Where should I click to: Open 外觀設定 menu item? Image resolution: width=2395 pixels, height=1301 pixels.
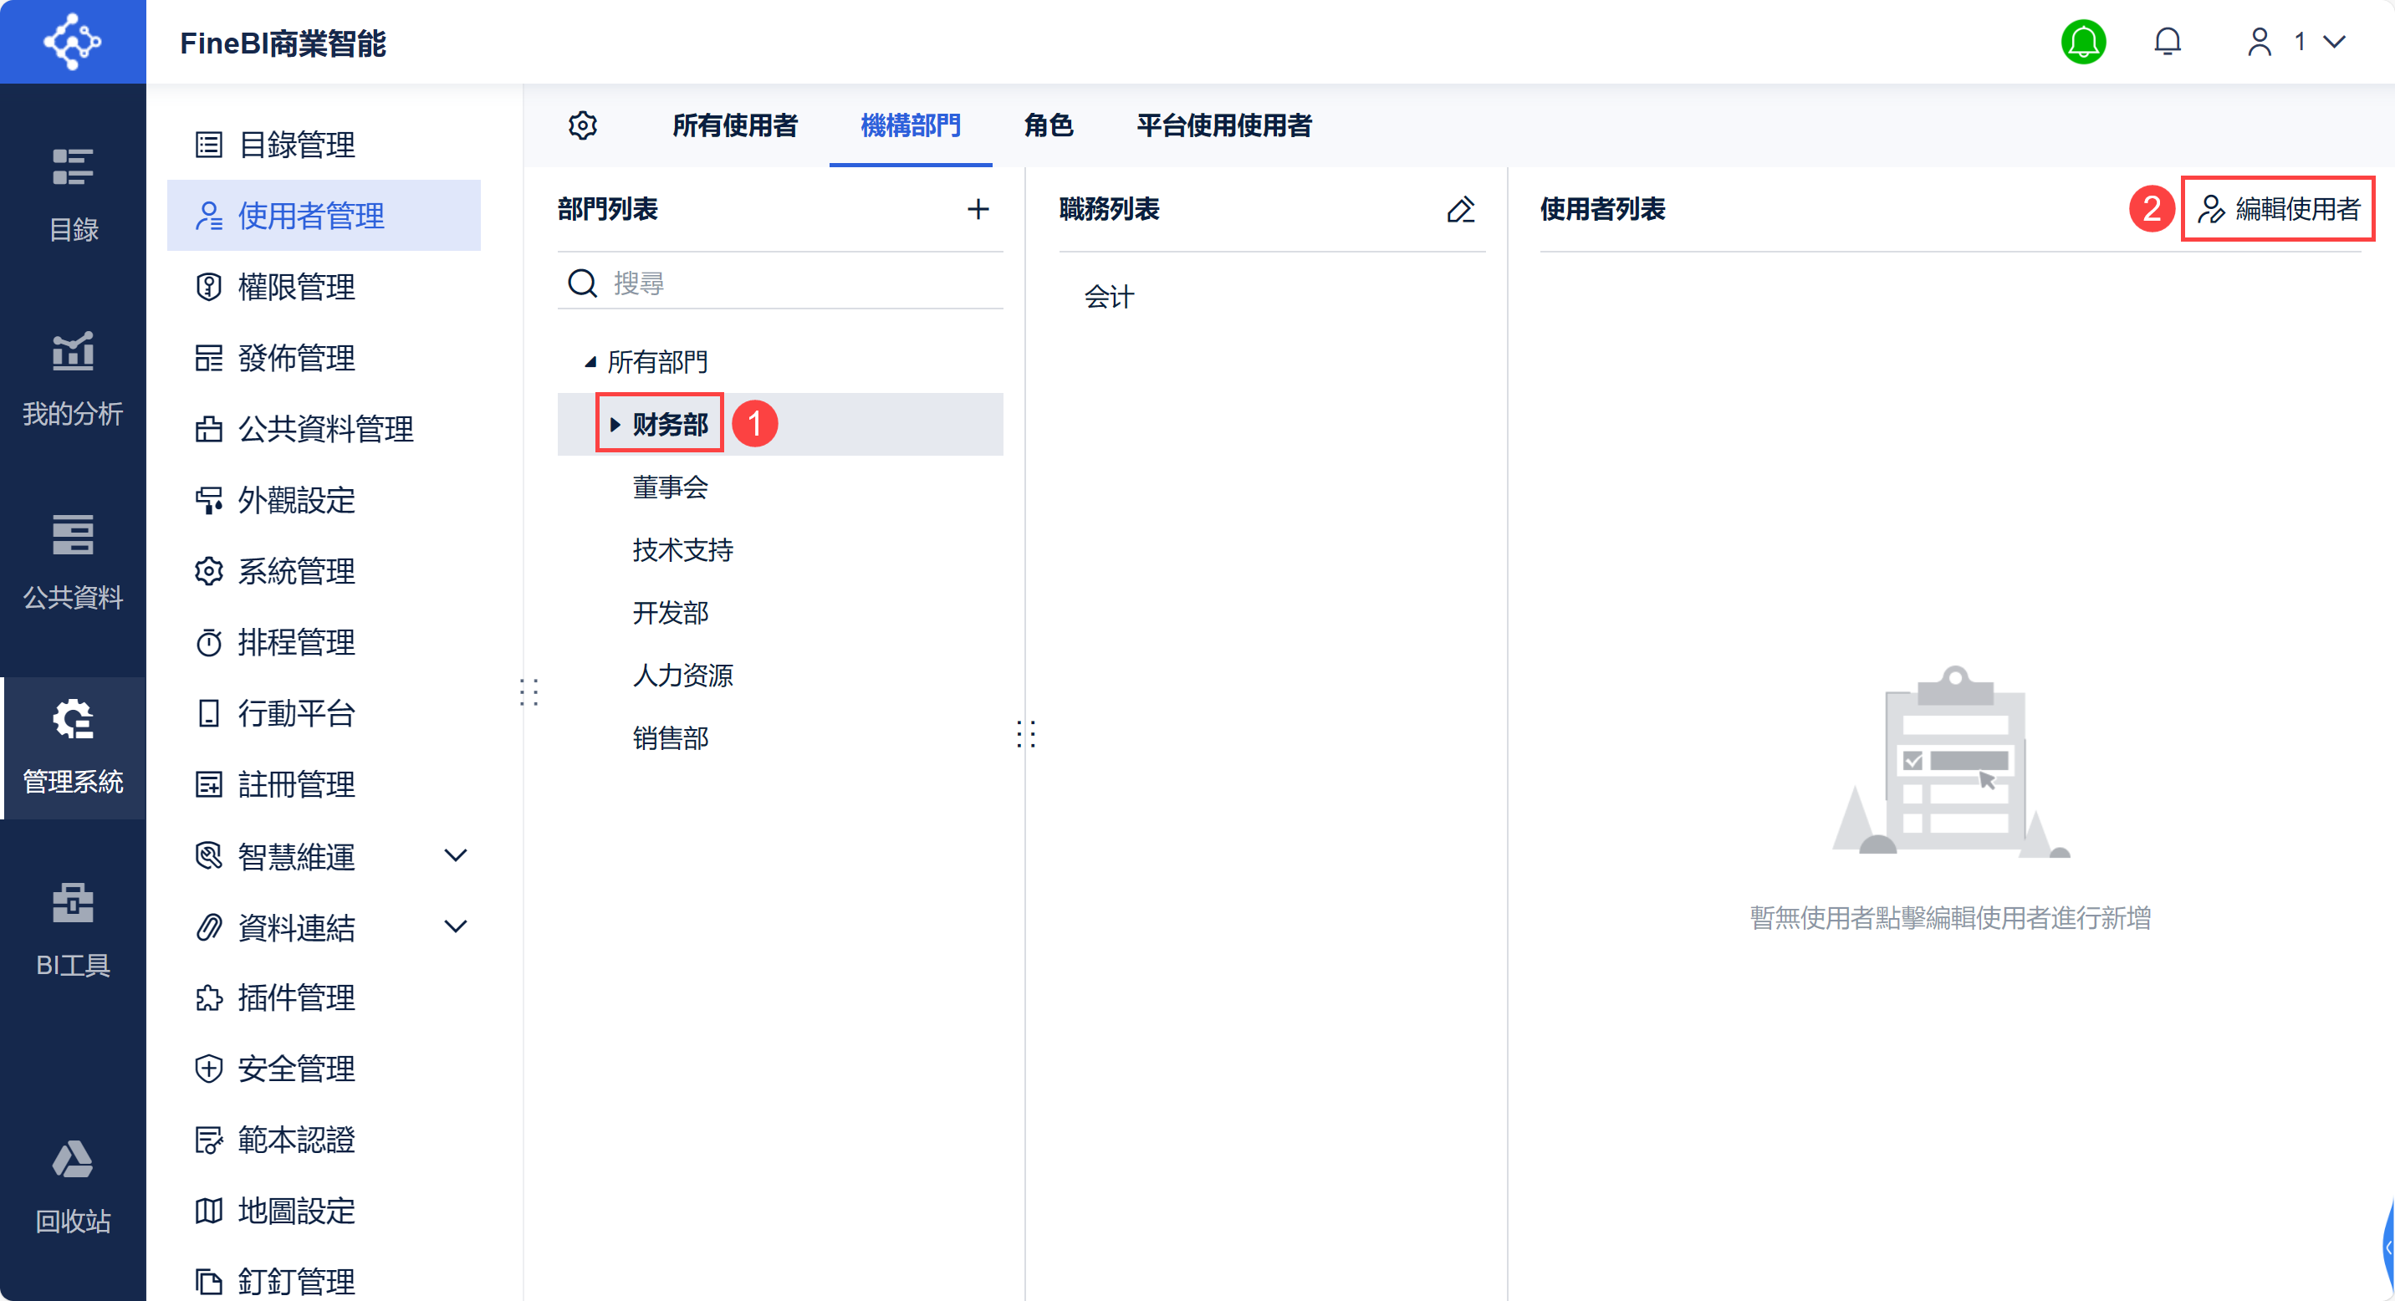324,500
